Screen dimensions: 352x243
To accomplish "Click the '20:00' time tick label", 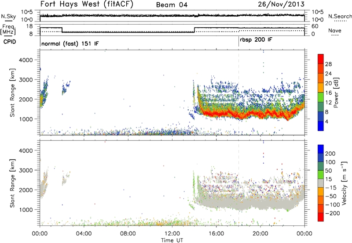I will click(260, 234).
